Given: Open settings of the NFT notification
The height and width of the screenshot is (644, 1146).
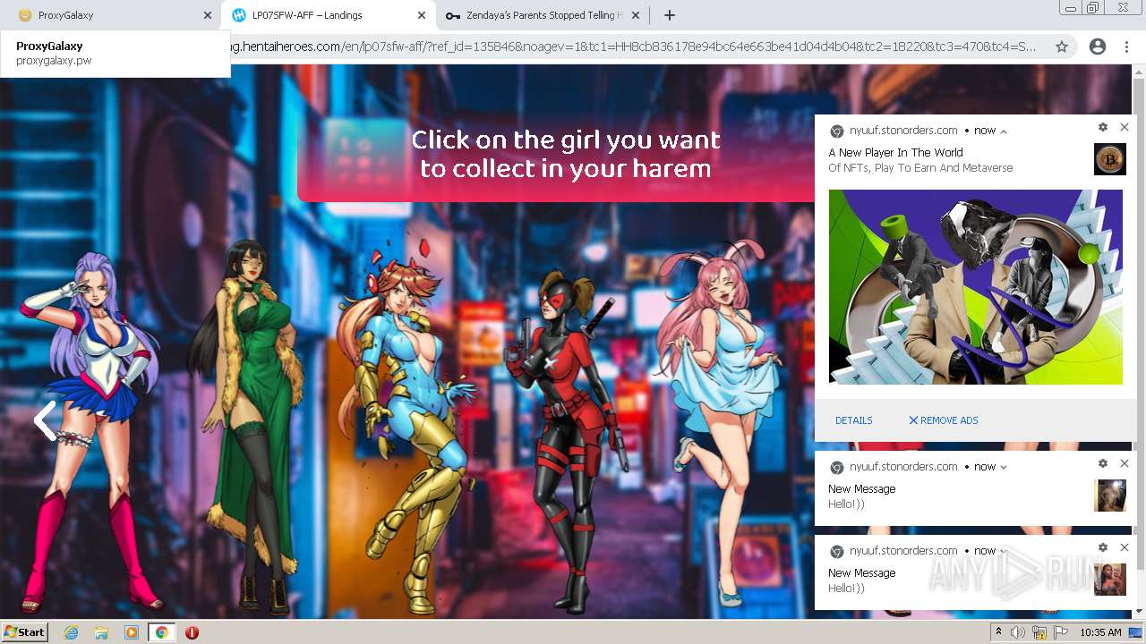Looking at the screenshot, I should 1103,128.
